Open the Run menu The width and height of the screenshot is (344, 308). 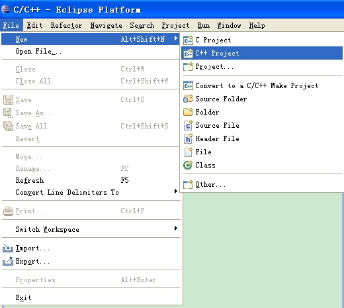pos(204,25)
